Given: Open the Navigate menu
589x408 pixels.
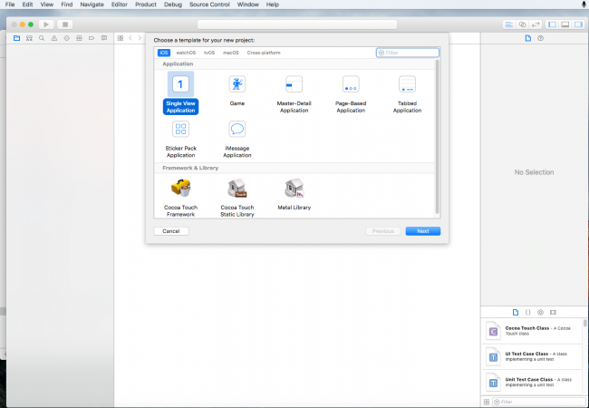Looking at the screenshot, I should pyautogui.click(x=92, y=5).
